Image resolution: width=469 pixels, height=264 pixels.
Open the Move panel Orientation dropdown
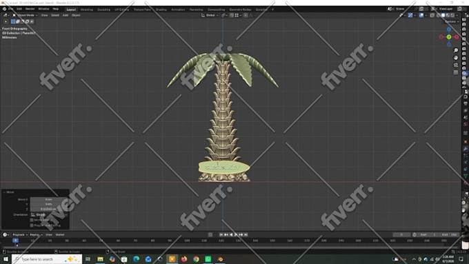pyautogui.click(x=49, y=214)
